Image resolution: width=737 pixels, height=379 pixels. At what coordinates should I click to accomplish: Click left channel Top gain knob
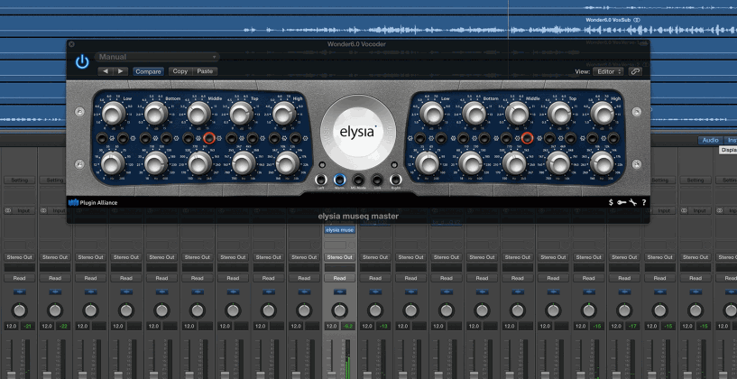241,114
